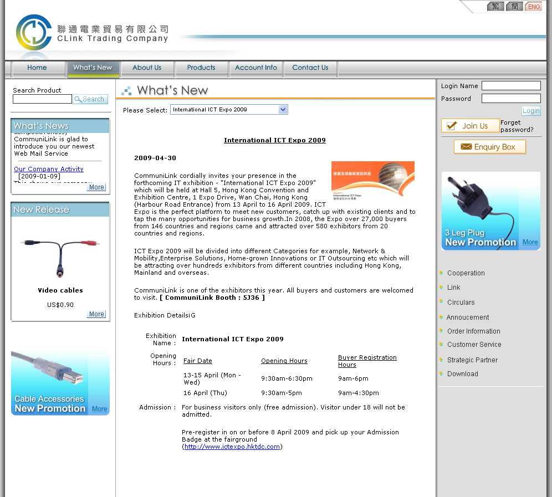
Task: Open the 3 Leg Plug promotion banner
Action: [490, 211]
